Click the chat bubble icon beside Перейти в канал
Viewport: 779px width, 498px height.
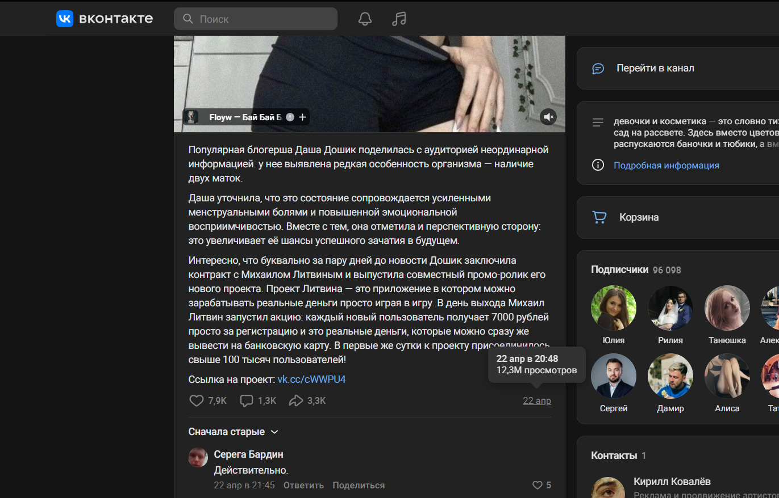coord(598,68)
